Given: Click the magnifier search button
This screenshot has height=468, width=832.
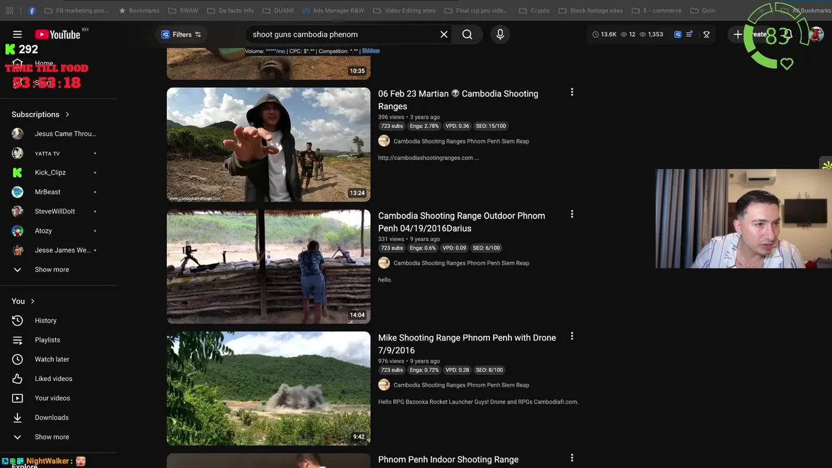Looking at the screenshot, I should (467, 34).
